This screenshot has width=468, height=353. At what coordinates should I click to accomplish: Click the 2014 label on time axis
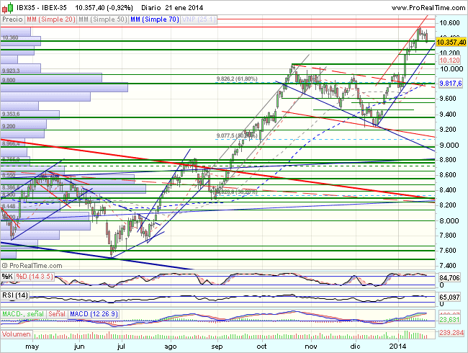click(x=398, y=347)
